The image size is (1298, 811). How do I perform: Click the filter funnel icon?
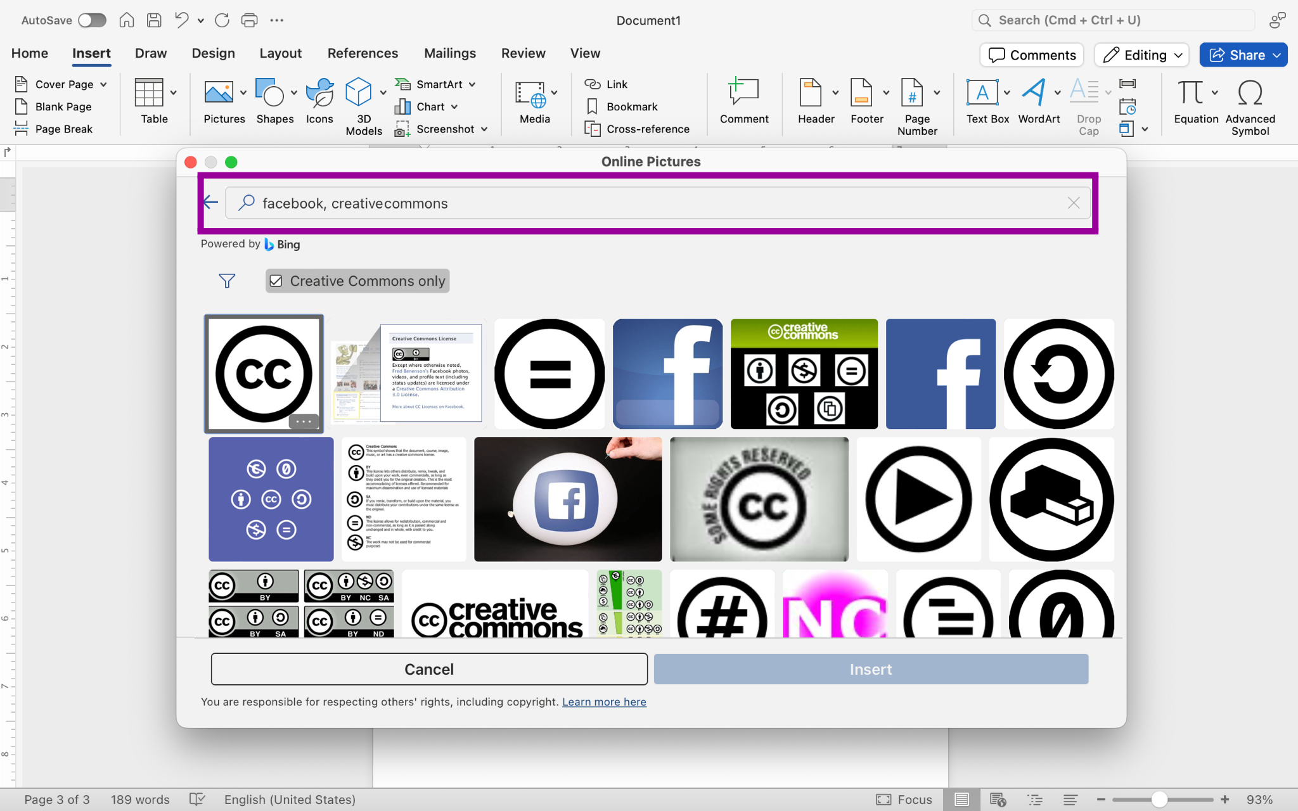click(x=227, y=281)
